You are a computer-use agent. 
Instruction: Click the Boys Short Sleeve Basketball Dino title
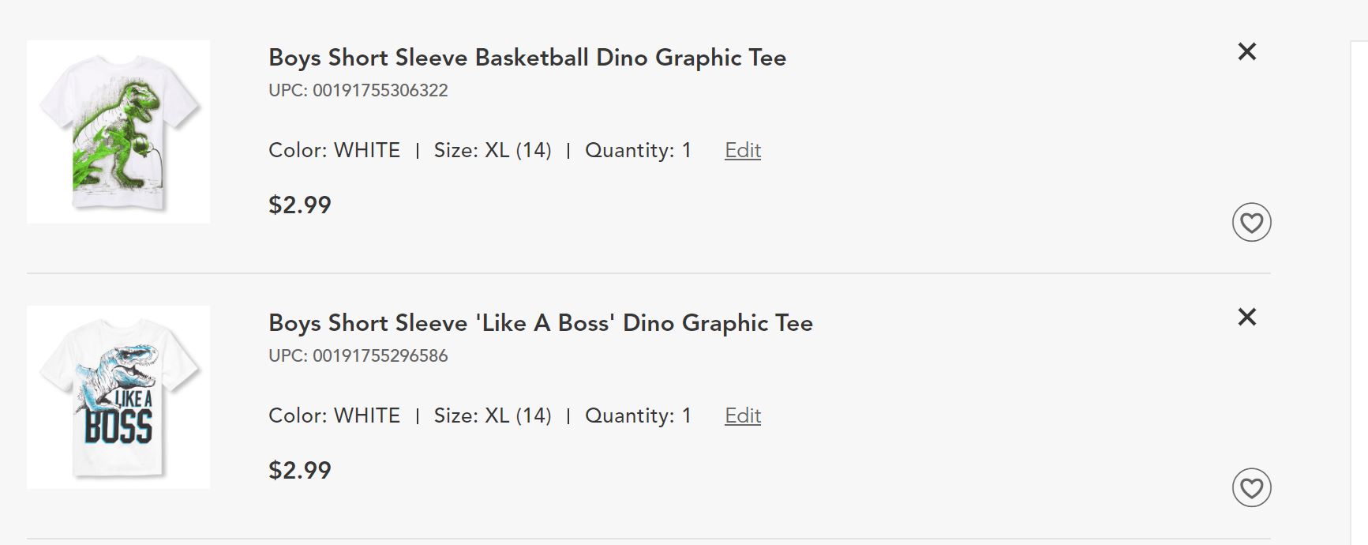pyautogui.click(x=527, y=58)
